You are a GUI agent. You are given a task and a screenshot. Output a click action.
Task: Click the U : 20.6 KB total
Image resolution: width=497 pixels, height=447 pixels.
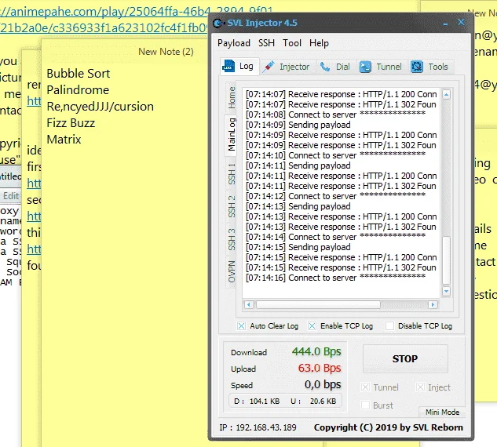coord(313,401)
